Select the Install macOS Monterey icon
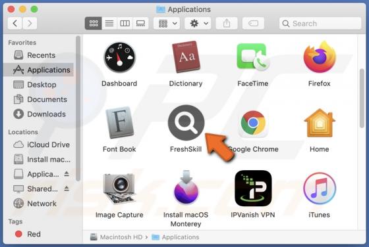Screen dimensions: 369x247 coord(186,188)
